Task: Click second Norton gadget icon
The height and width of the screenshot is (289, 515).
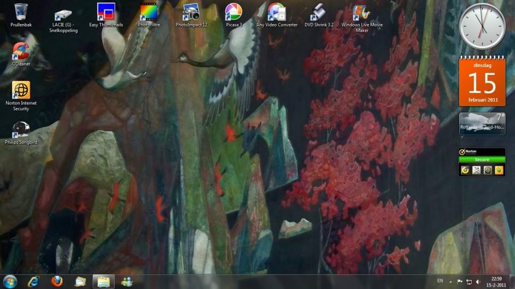Action: pos(476,170)
